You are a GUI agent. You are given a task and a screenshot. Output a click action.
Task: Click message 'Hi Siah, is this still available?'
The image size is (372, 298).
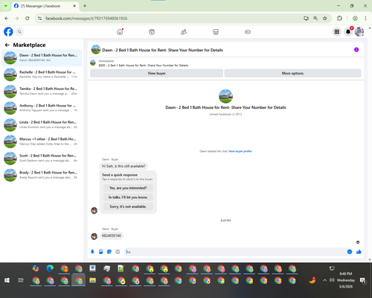pos(124,166)
